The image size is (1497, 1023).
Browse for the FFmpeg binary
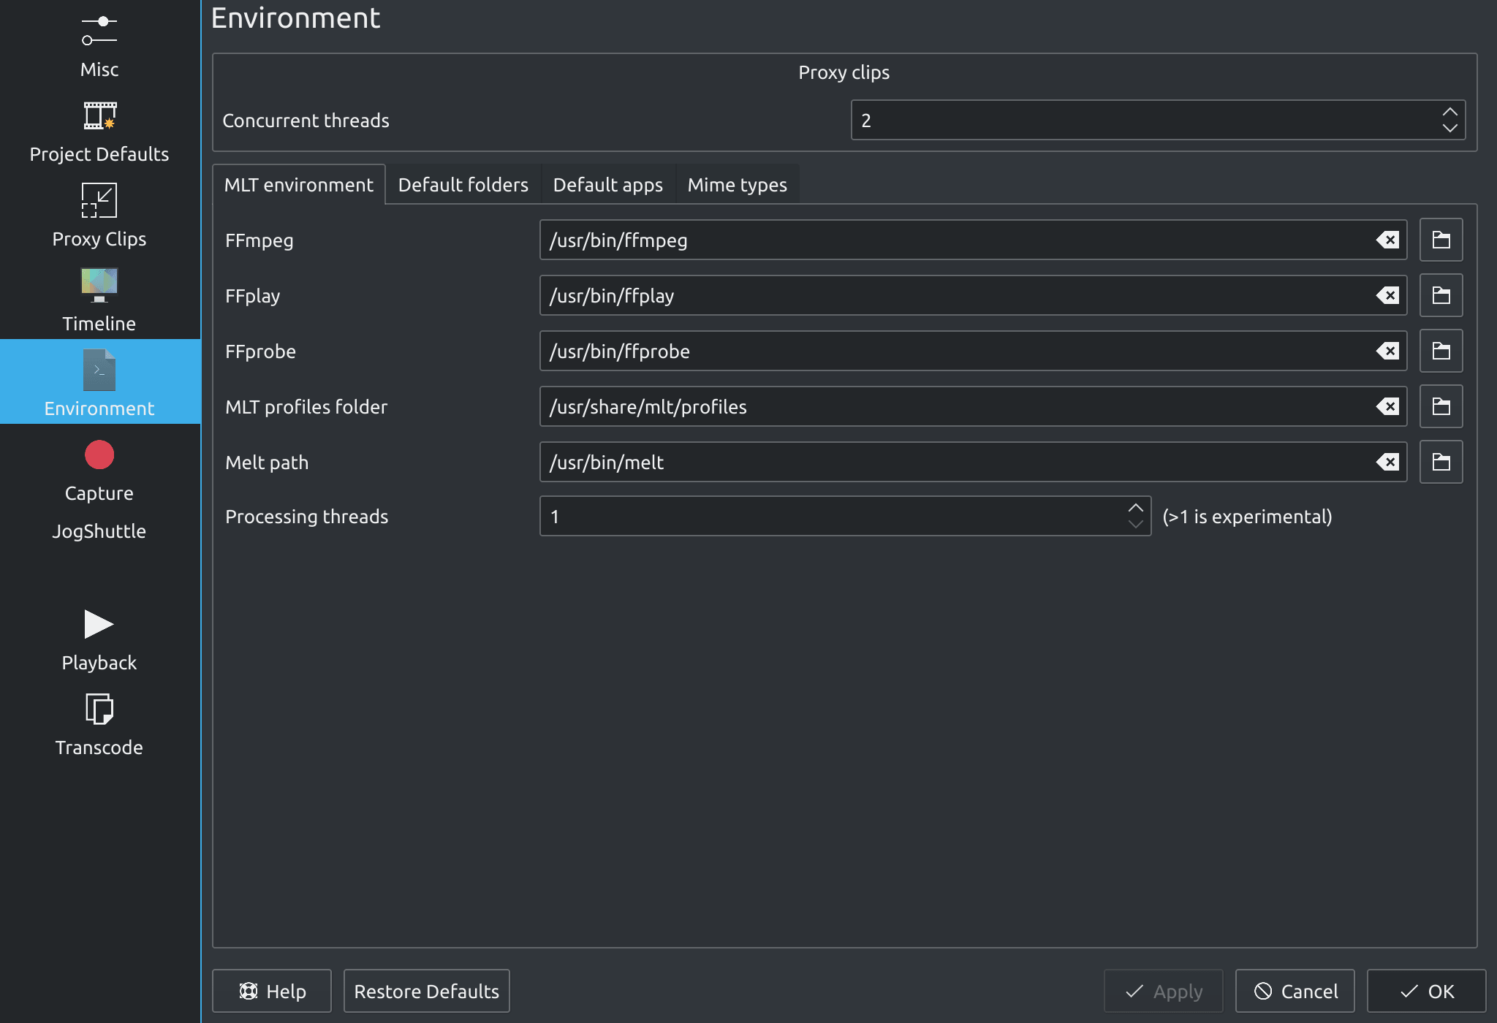1441,240
